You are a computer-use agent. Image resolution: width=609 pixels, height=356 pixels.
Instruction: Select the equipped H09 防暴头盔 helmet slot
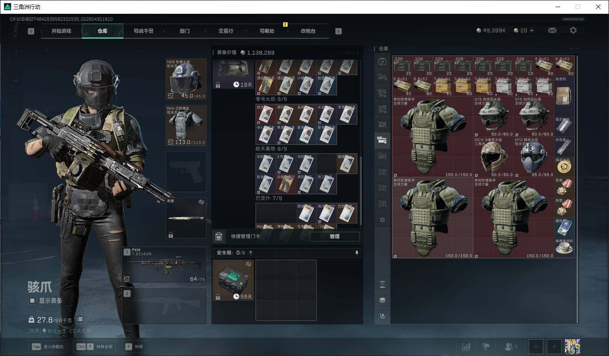pyautogui.click(x=186, y=79)
